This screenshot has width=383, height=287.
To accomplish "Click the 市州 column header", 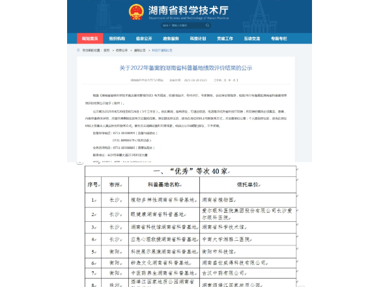I will pos(115,185).
